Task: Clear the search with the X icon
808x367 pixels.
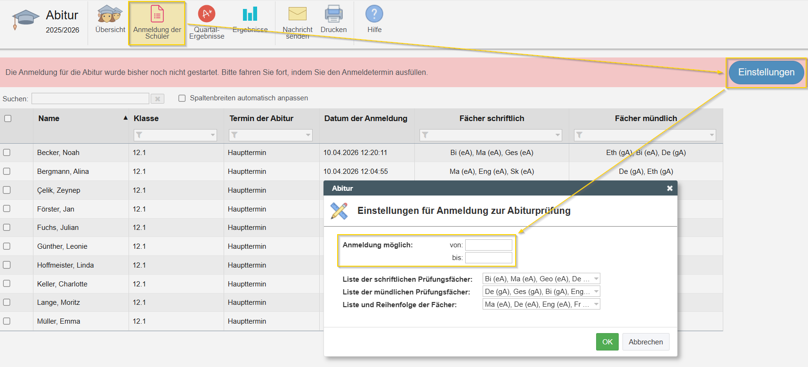Action: coord(157,99)
